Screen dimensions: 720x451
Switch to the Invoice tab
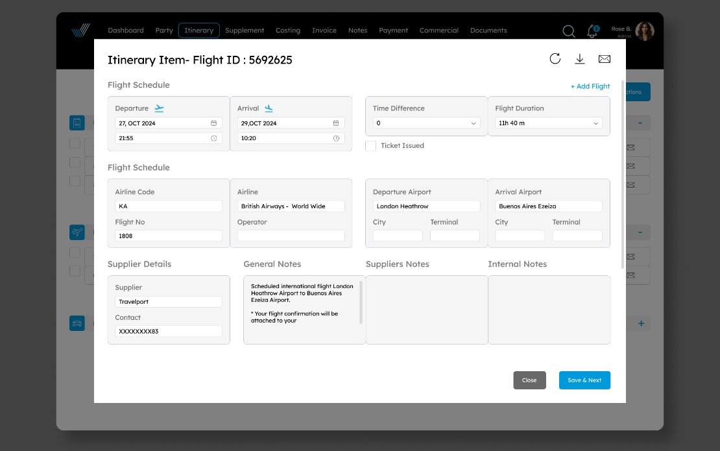pos(324,30)
